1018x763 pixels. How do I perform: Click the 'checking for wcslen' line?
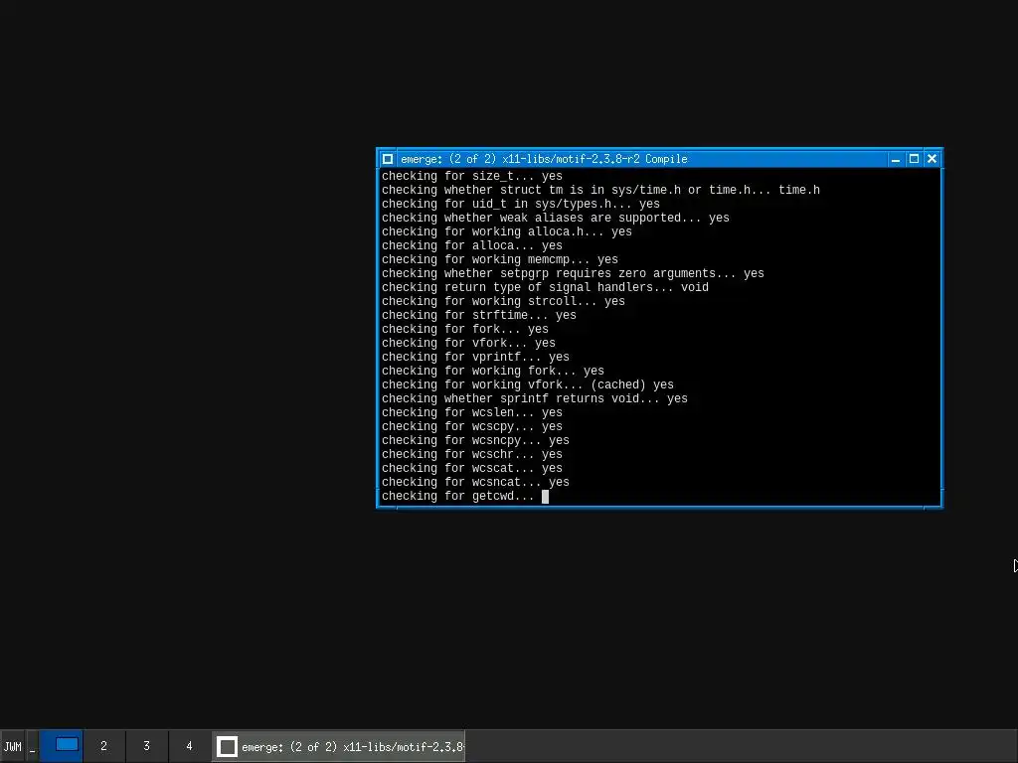pos(472,412)
